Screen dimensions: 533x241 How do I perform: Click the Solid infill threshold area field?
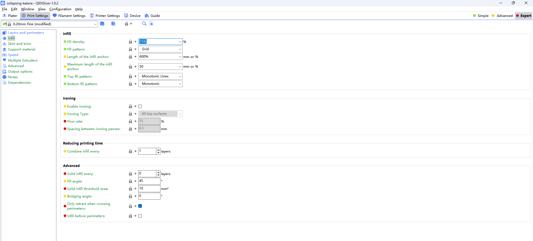click(149, 189)
